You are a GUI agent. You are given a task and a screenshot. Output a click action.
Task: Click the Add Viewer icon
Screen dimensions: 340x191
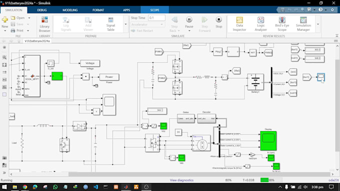[x=88, y=24]
